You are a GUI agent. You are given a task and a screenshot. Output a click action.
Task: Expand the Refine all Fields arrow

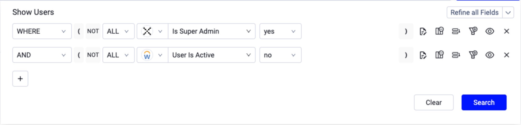click(x=508, y=12)
